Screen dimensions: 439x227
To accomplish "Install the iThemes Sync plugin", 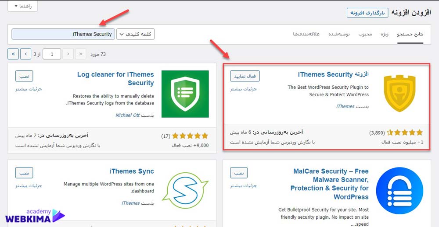I will coord(24,173).
